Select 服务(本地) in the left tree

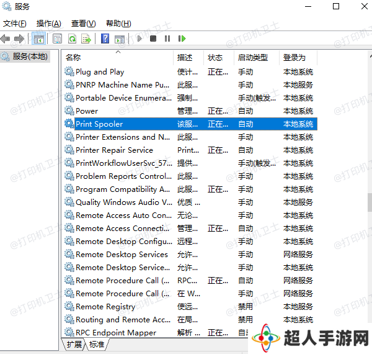pos(25,57)
